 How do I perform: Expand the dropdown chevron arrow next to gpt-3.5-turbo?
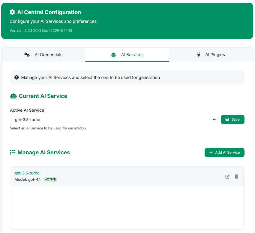pyautogui.click(x=214, y=120)
